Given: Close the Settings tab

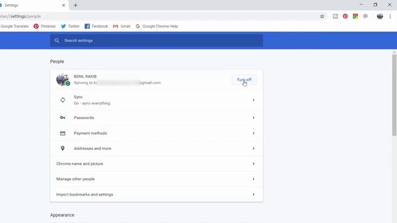Looking at the screenshot, I should 63,5.
